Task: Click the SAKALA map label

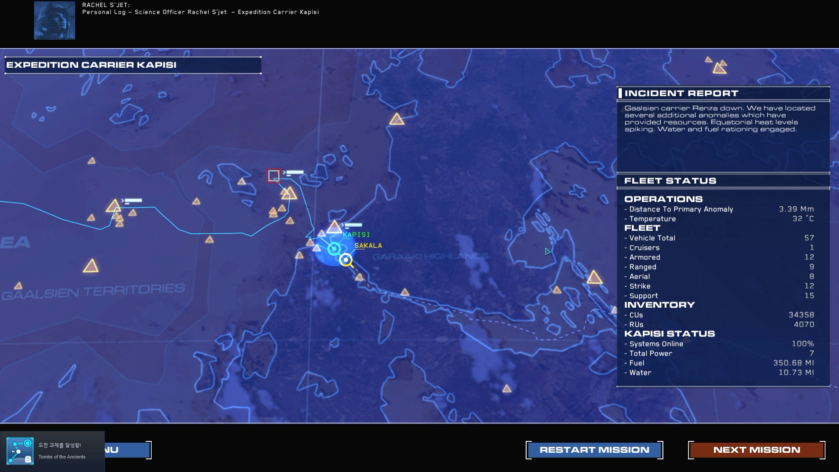Action: pyautogui.click(x=368, y=246)
